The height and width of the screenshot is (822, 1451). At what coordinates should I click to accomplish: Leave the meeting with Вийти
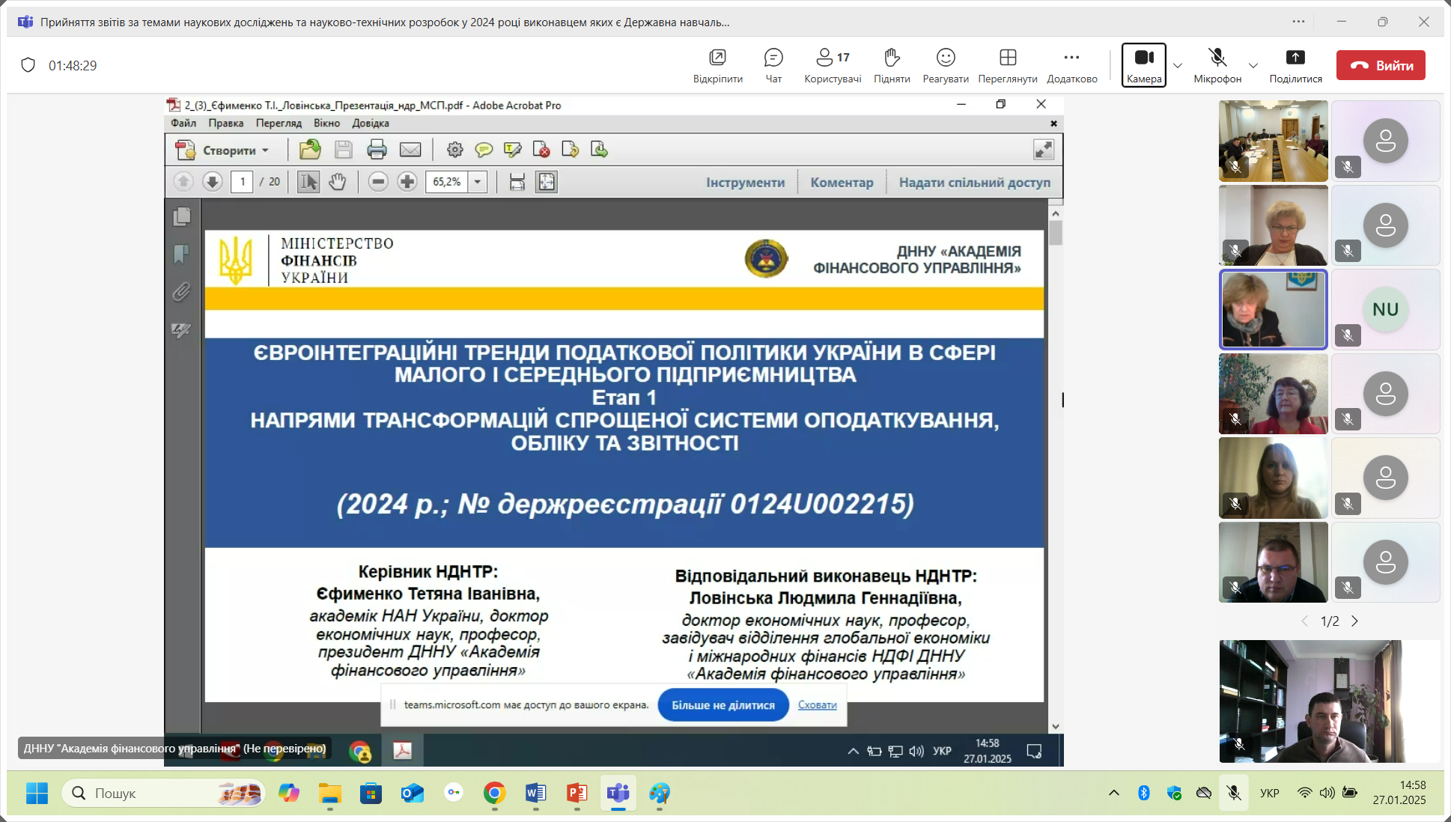click(1381, 65)
